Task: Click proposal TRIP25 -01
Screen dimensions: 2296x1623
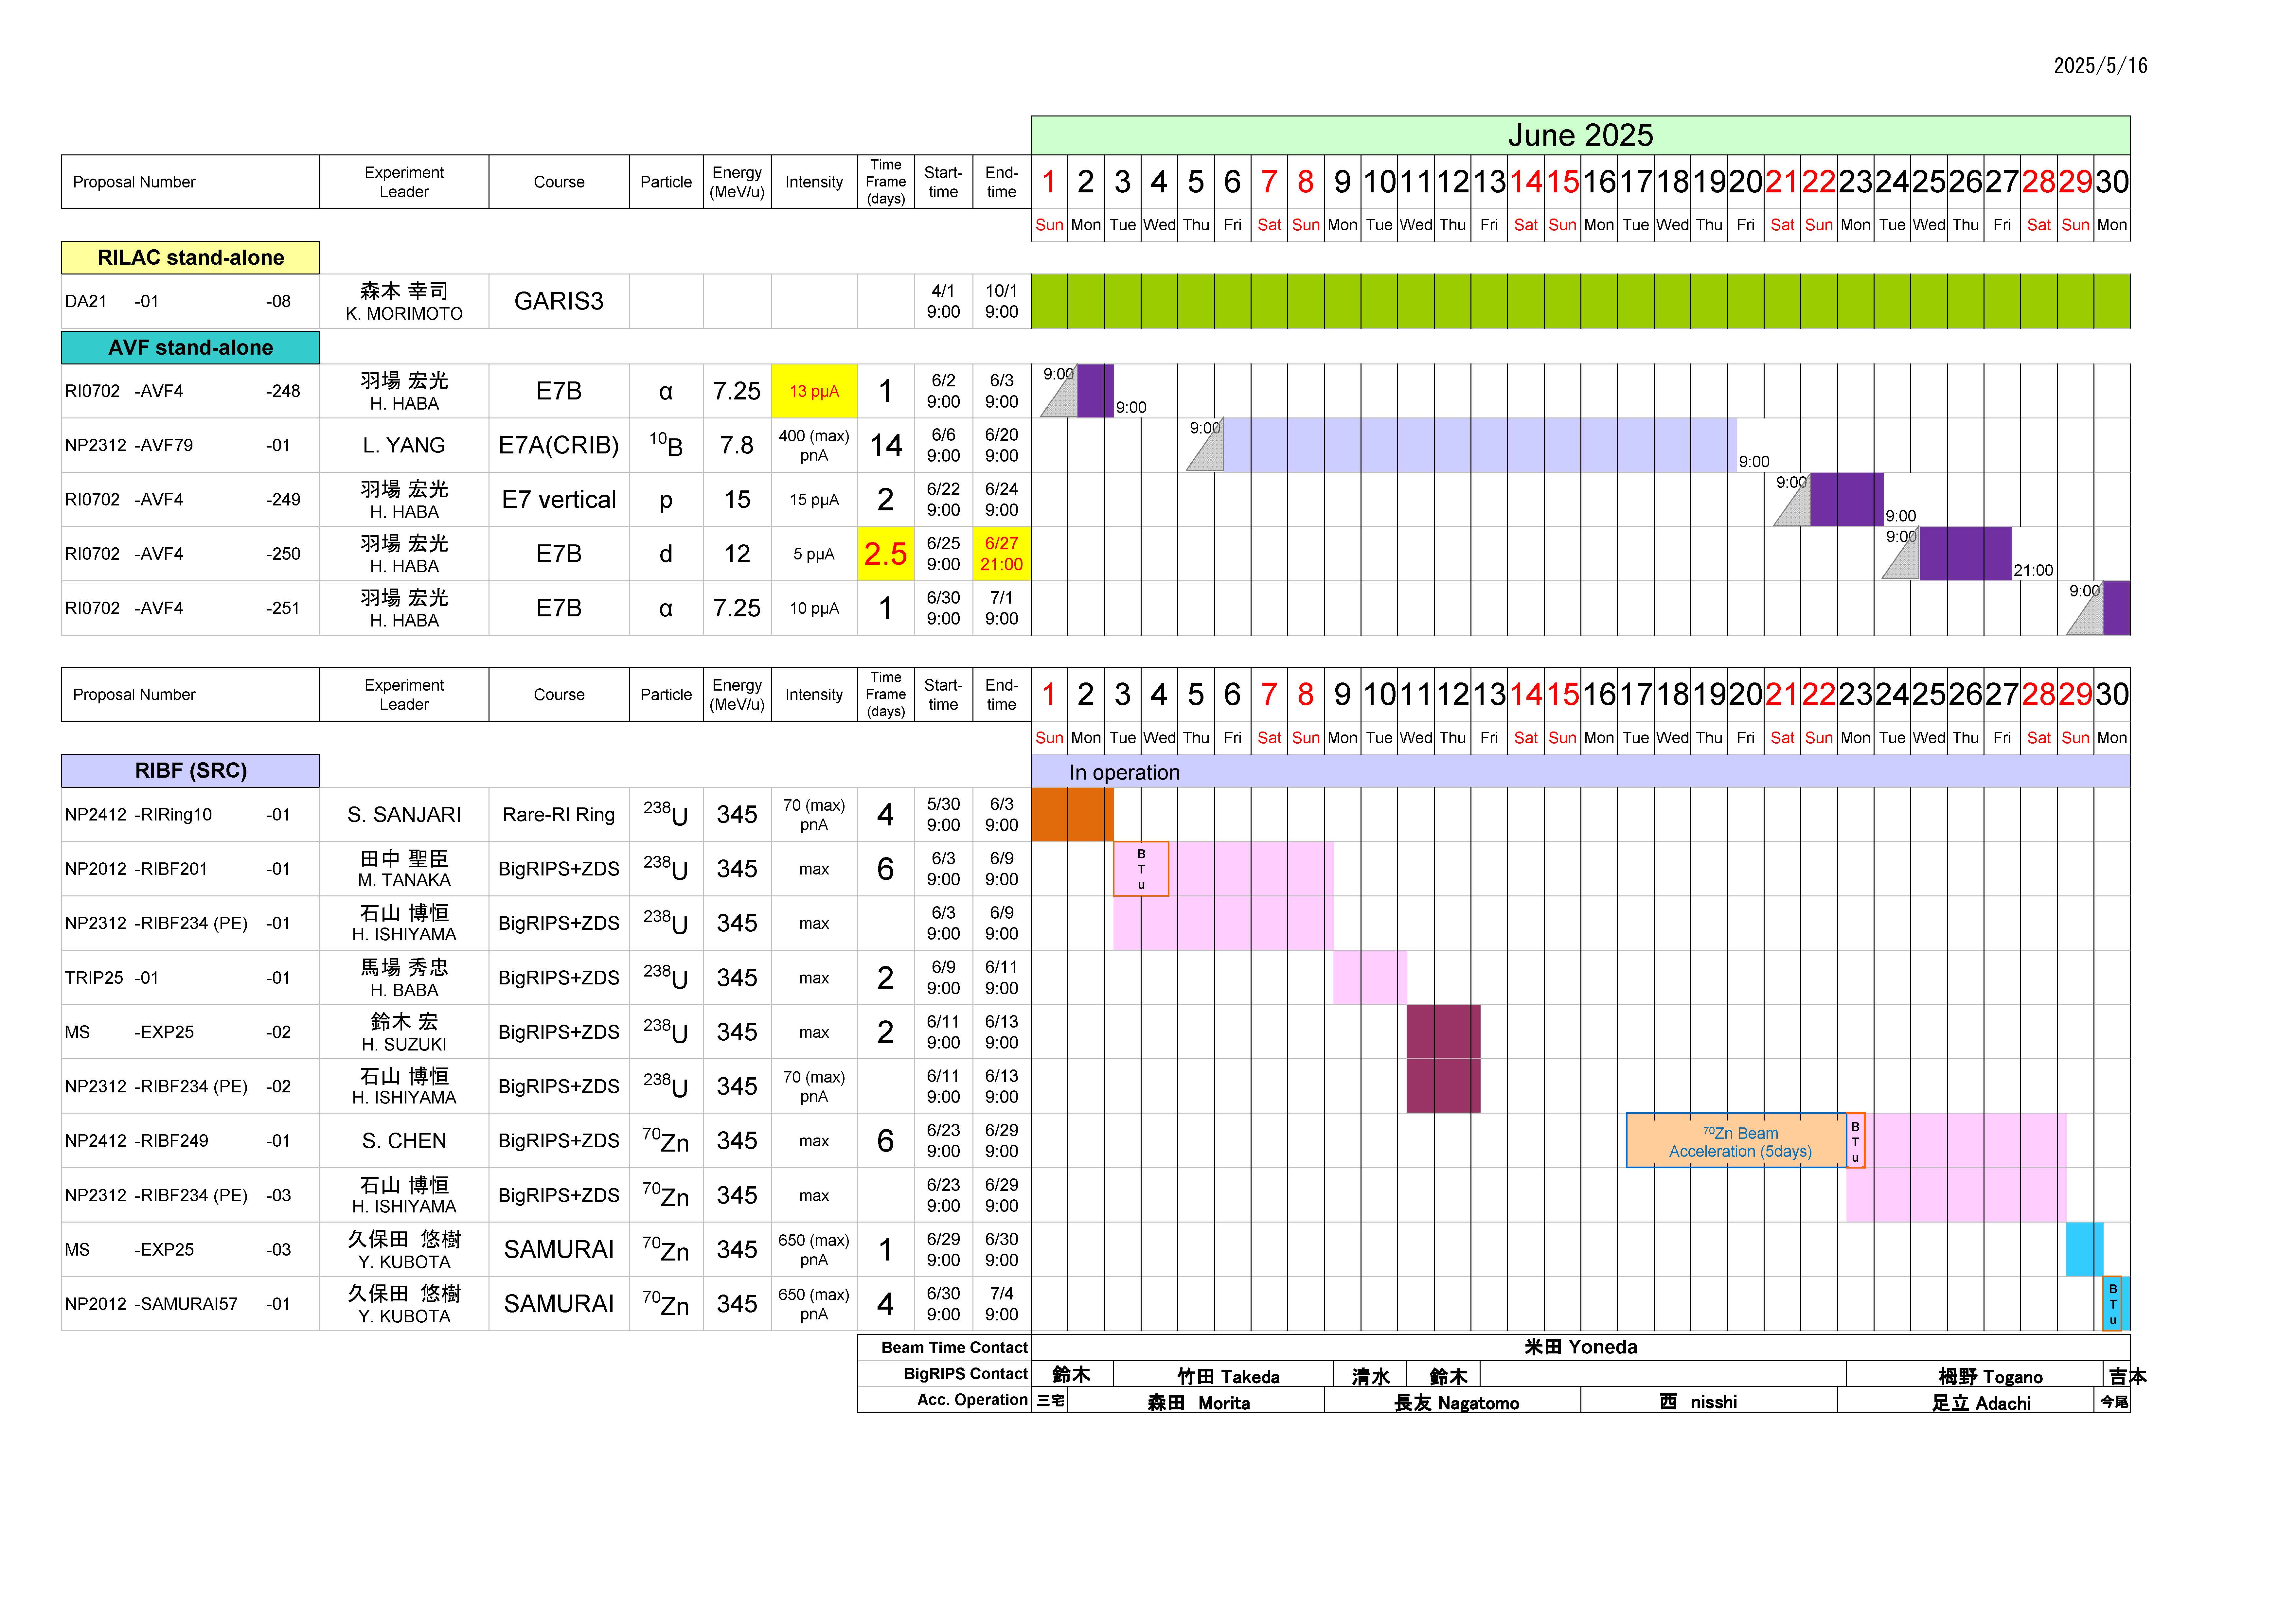Action: tap(190, 978)
